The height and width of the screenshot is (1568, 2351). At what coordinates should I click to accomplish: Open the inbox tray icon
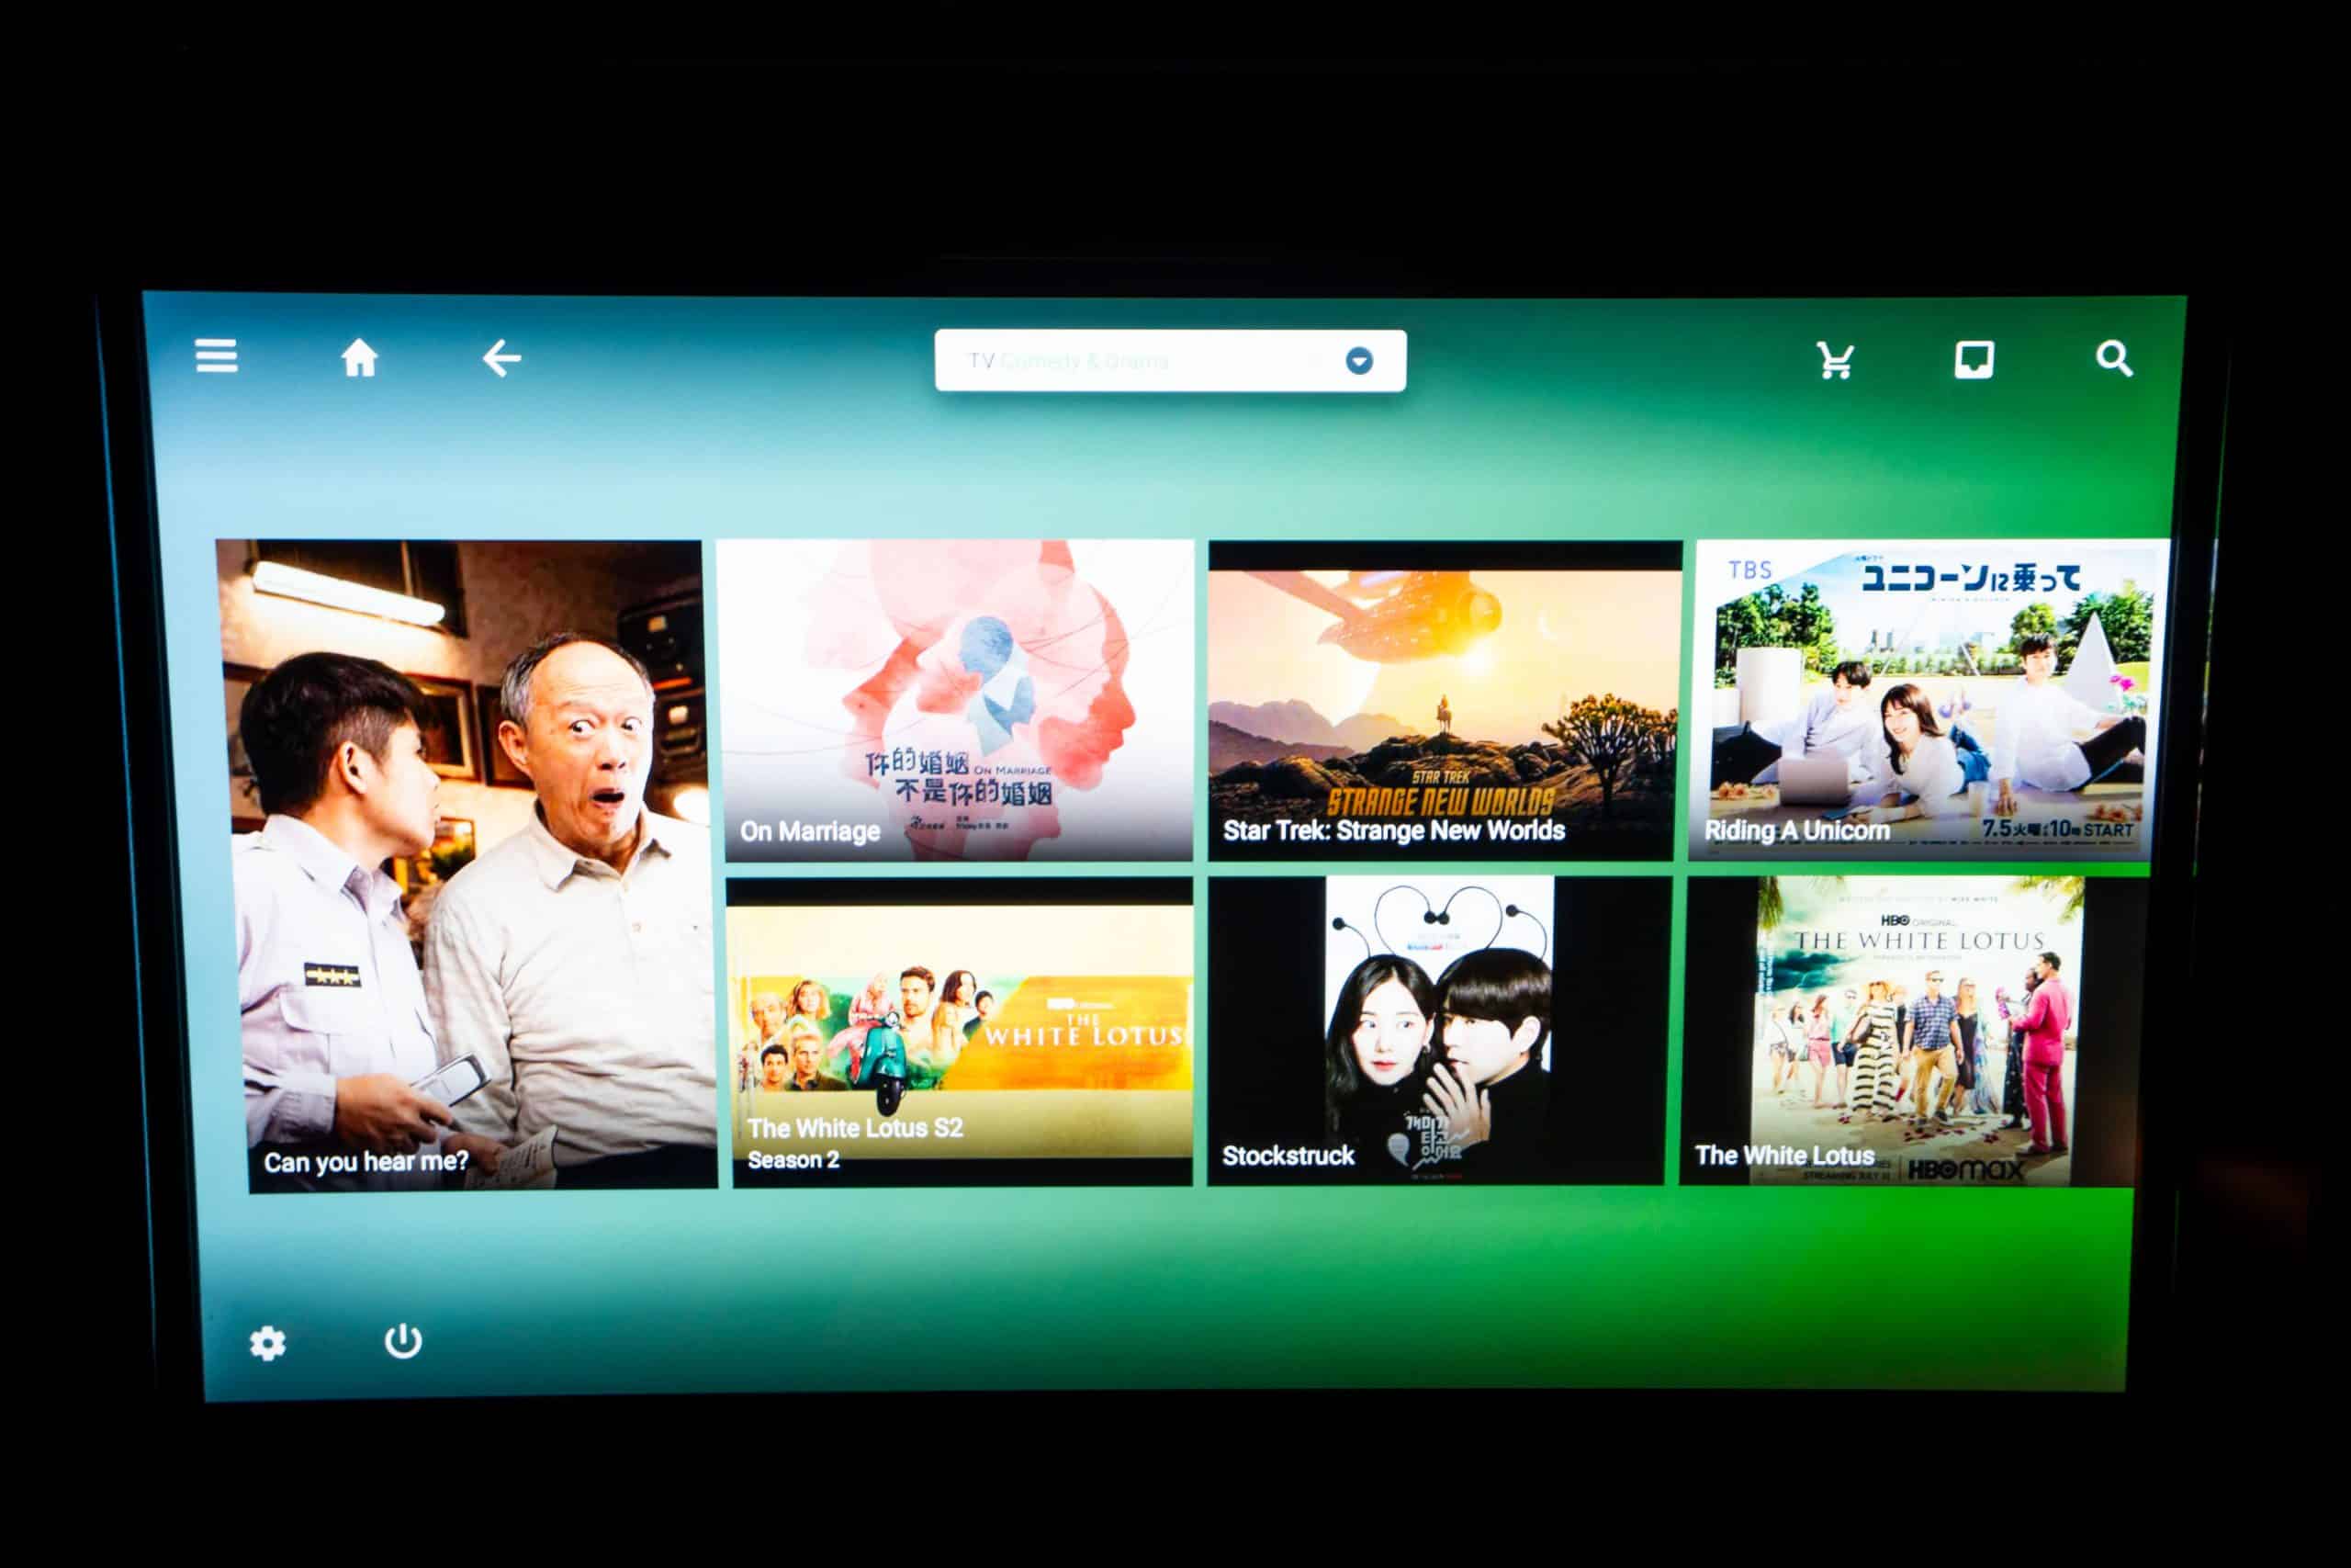click(1974, 359)
